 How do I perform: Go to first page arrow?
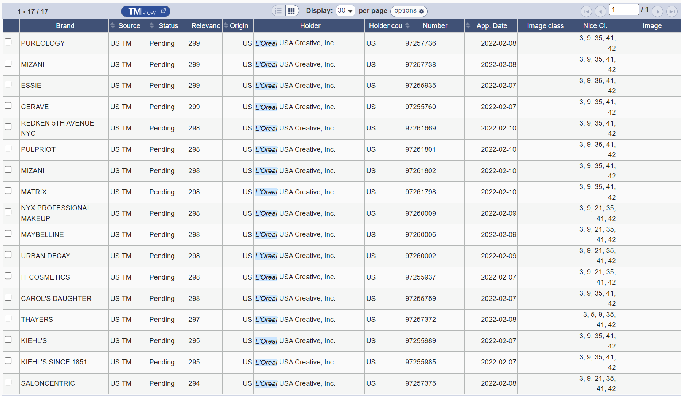point(586,11)
